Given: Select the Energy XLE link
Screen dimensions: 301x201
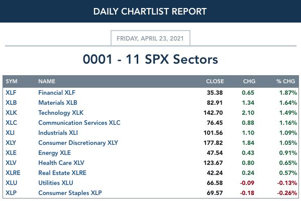Looking at the screenshot, I should 54,153.
